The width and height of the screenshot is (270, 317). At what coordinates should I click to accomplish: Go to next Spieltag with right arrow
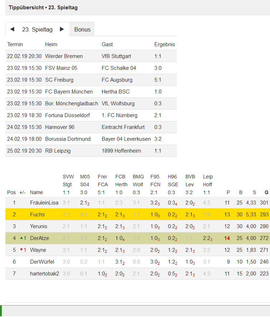pyautogui.click(x=62, y=29)
